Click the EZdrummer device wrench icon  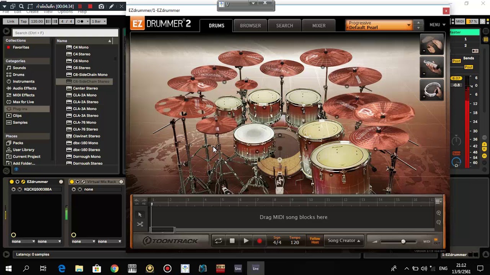coord(23,182)
